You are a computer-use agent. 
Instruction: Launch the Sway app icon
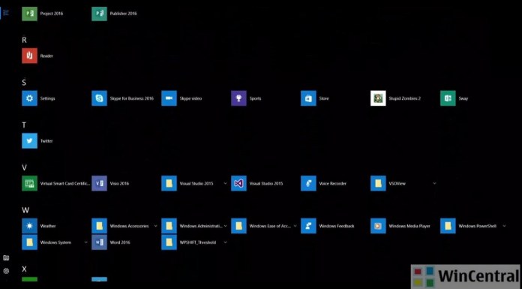click(448, 98)
